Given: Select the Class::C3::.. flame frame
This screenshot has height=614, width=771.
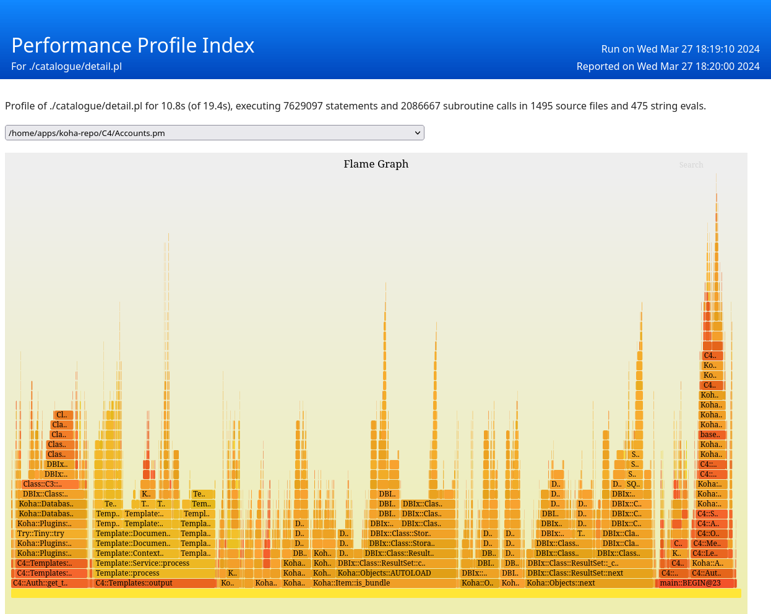Looking at the screenshot, I should tap(50, 484).
